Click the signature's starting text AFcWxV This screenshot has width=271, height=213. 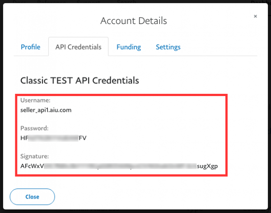(x=32, y=166)
